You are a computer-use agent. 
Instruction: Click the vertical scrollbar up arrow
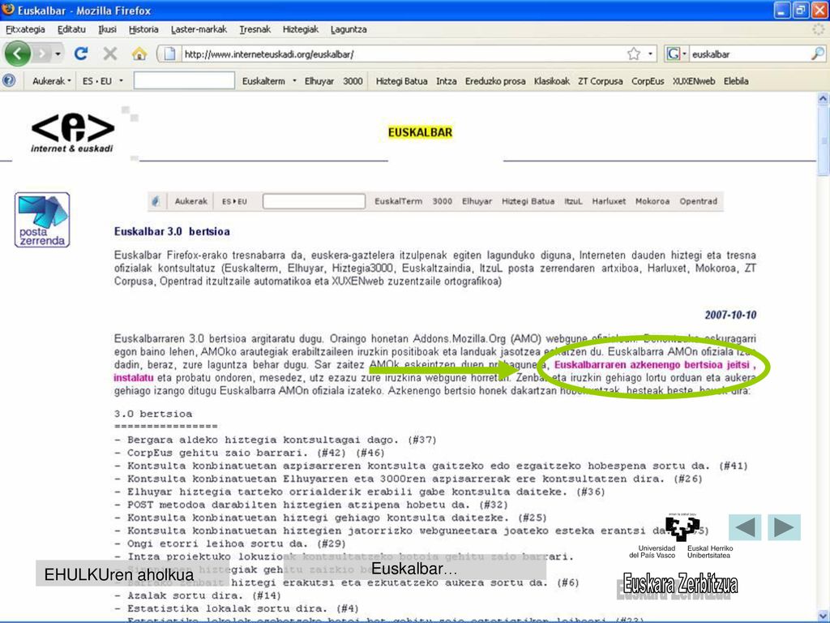tap(824, 98)
